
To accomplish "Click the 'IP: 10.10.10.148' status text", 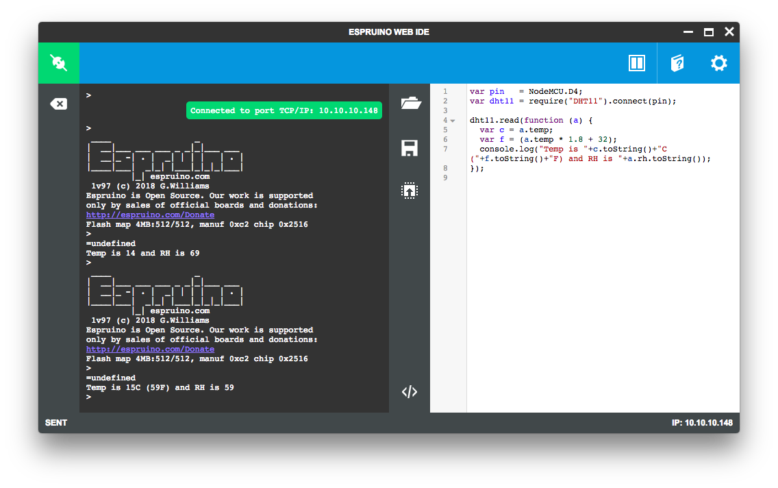I will pyautogui.click(x=702, y=423).
